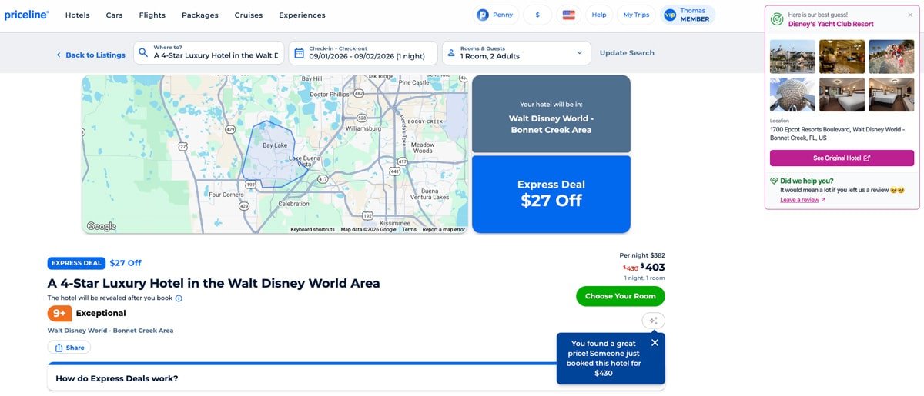Click Choose Your Room button
The image size is (924, 396).
[620, 296]
